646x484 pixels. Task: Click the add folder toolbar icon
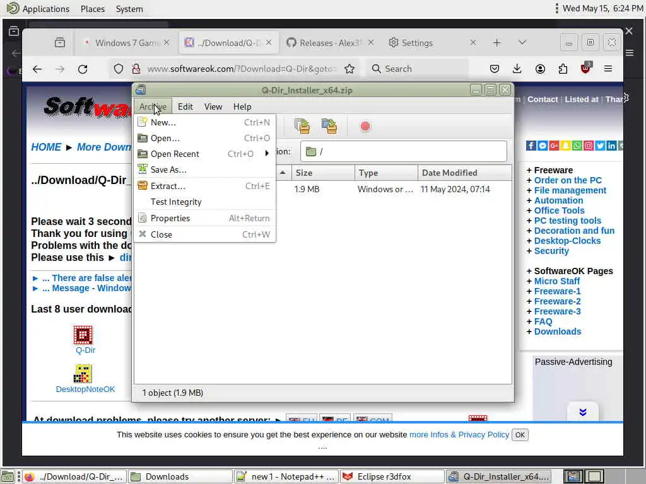click(x=329, y=126)
